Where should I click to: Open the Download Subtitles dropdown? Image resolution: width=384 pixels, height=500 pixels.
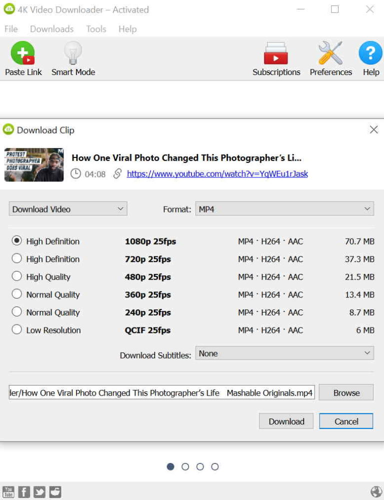[284, 353]
